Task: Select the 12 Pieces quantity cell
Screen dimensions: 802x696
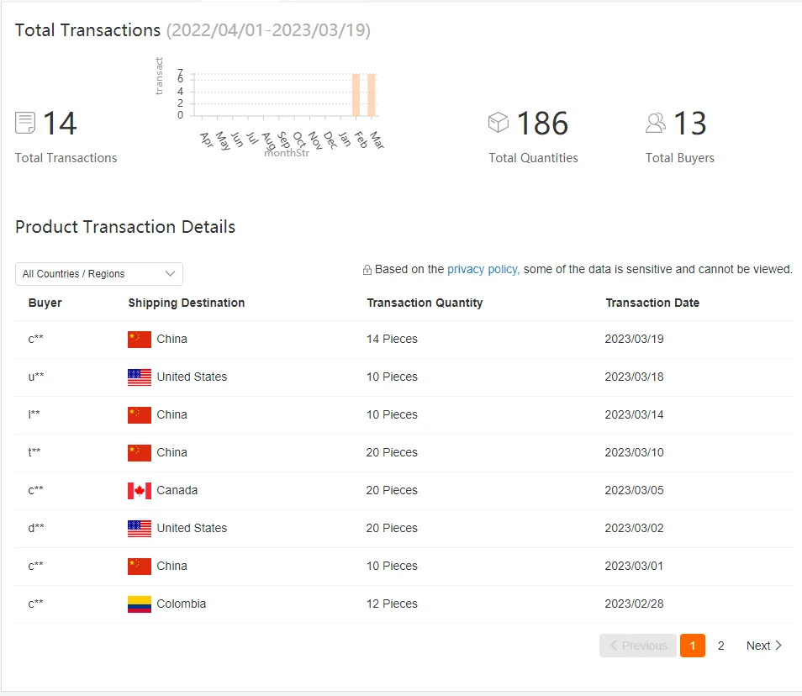Action: [x=392, y=604]
